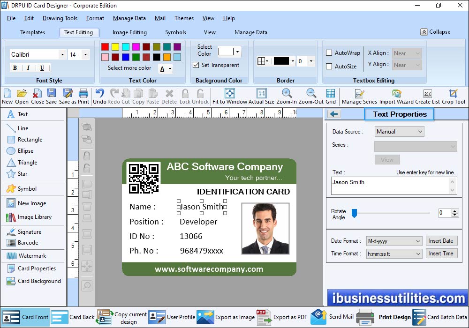
Task: Check the AutoSize option
Action: point(329,67)
